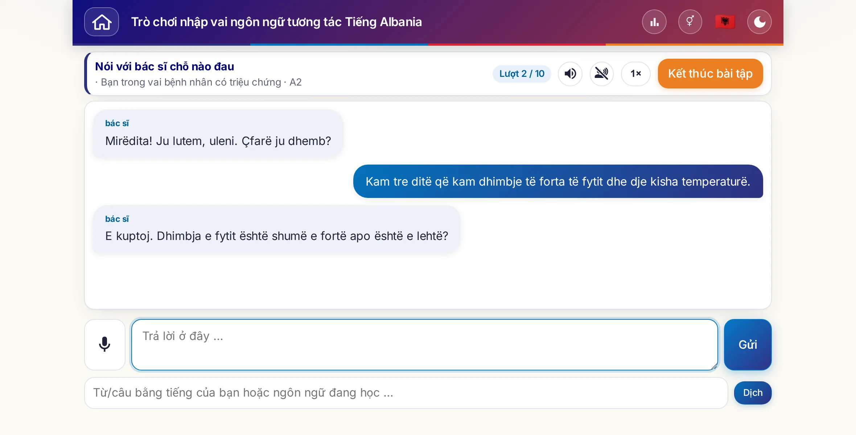Focus the 'Trả lời ở đây' reply box
The width and height of the screenshot is (856, 435).
tap(425, 345)
